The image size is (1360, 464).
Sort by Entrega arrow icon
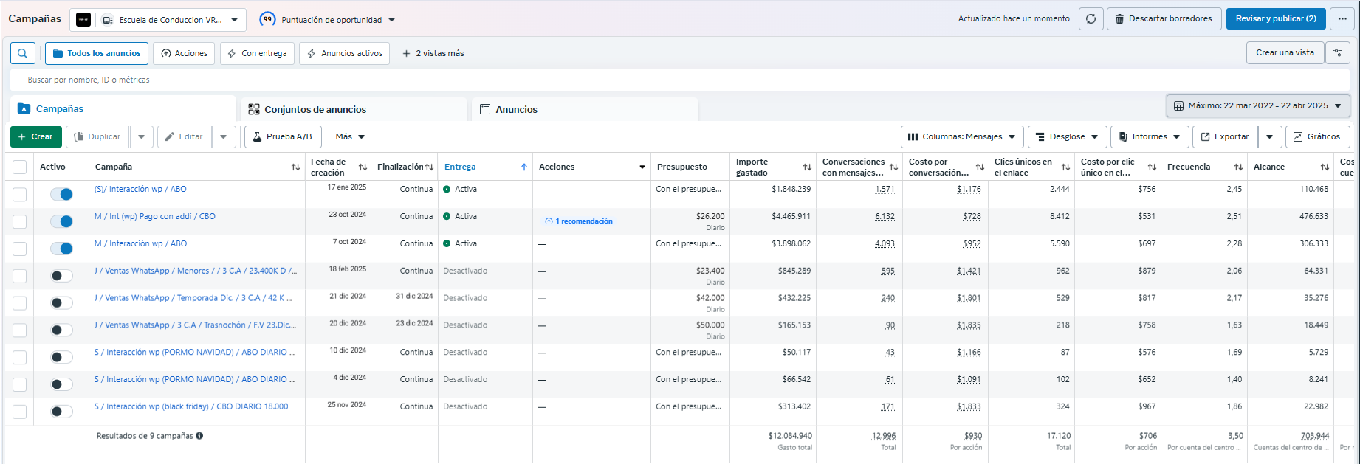coord(524,167)
